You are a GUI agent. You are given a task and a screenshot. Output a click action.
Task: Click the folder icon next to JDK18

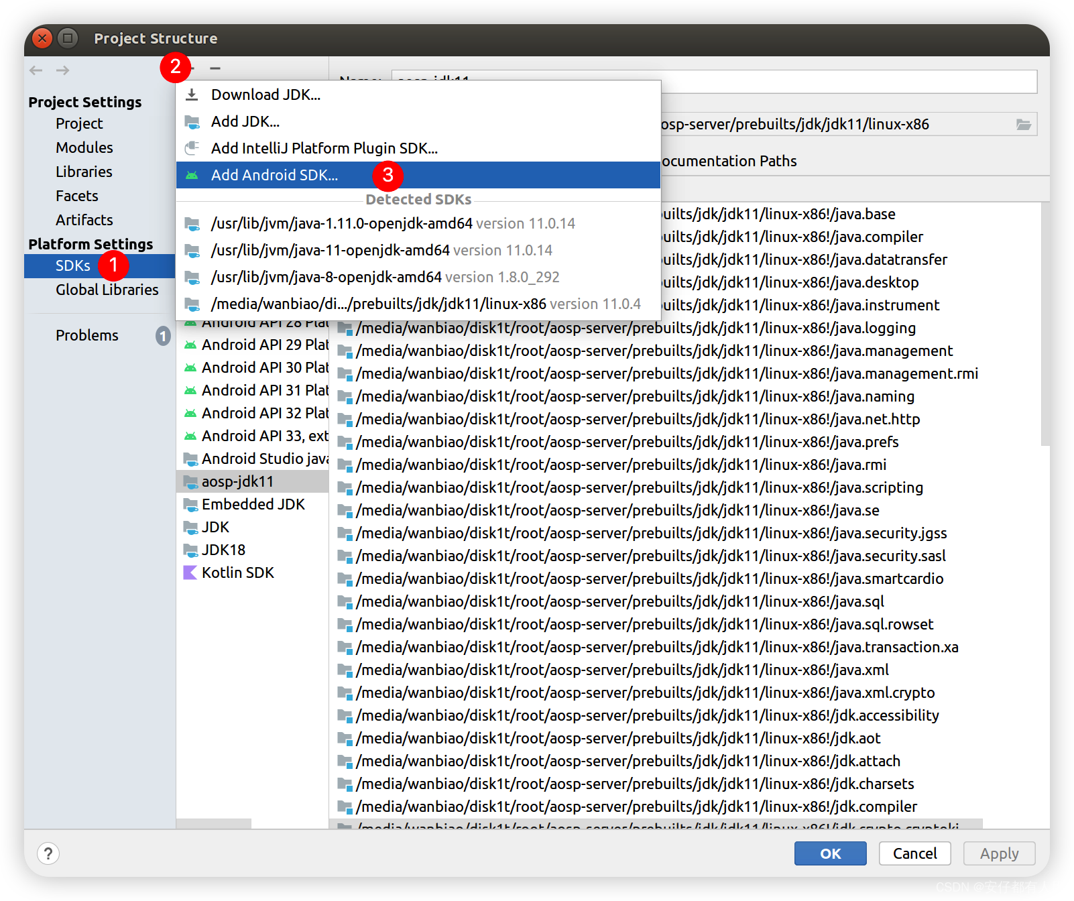point(190,550)
